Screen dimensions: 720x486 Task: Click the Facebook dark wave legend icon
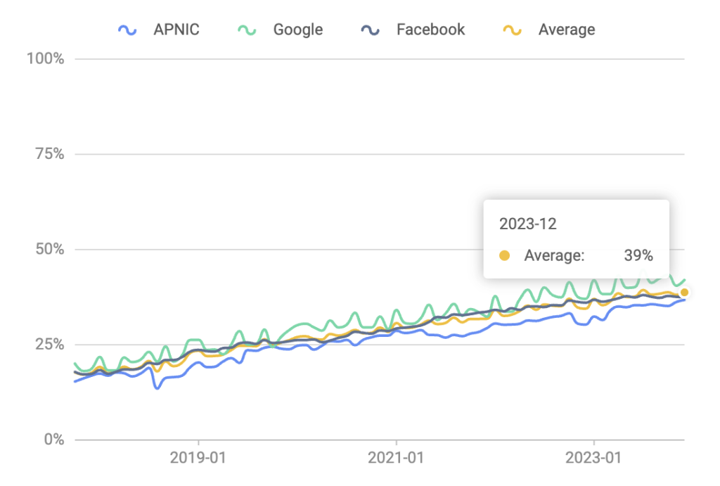coord(370,30)
